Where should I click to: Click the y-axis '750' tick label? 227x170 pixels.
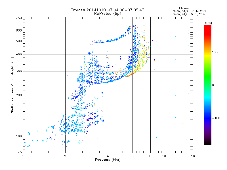click(19, 18)
